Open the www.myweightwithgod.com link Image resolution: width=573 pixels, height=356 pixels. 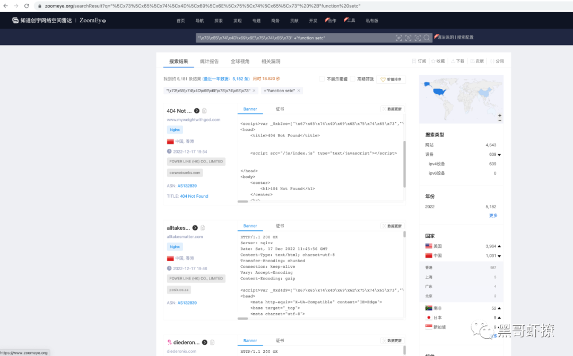pos(193,120)
